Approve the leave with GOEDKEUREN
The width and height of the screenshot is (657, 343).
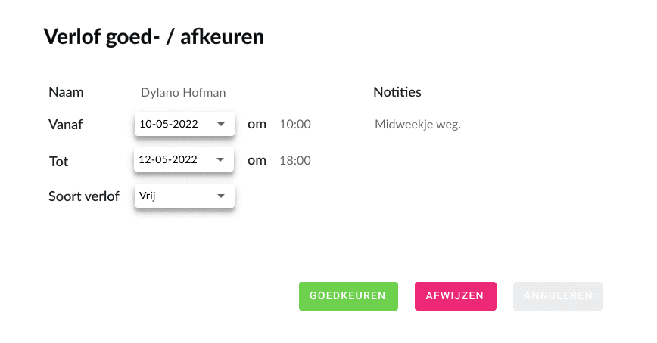coord(348,296)
